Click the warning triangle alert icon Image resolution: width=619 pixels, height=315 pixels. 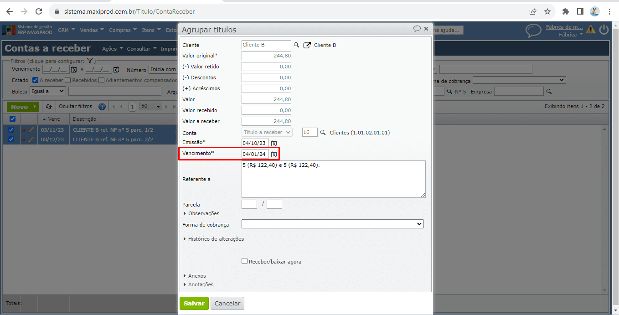(591, 30)
